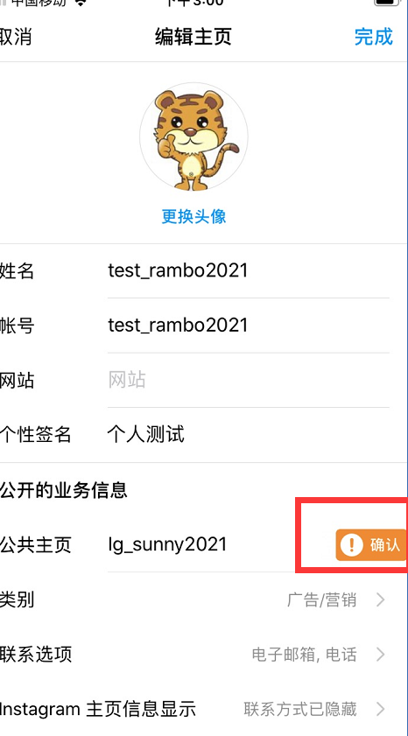Open the 电子邮箱, 电话 contact options value
The height and width of the screenshot is (736, 408).
pyautogui.click(x=304, y=654)
